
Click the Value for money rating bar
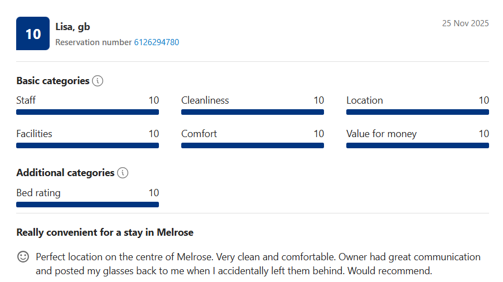(x=418, y=145)
